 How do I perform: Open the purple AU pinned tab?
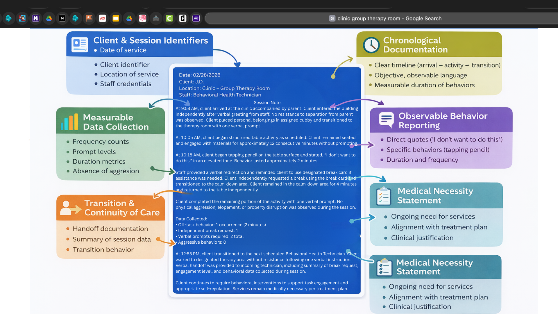(x=196, y=19)
